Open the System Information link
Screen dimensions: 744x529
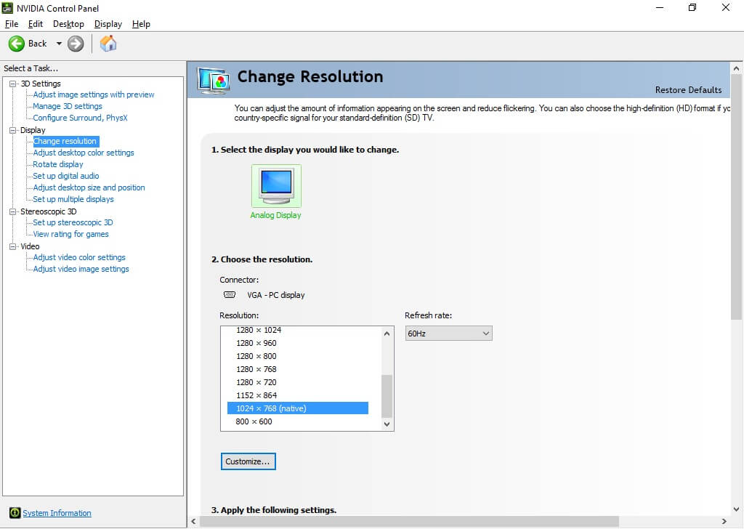[57, 513]
